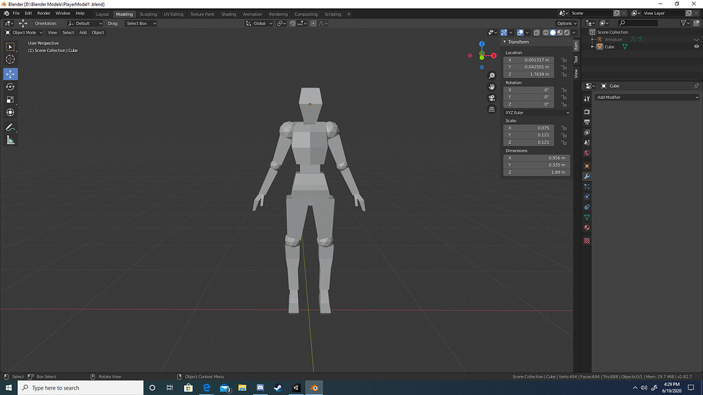Click the Add button in the 3D viewport header
This screenshot has height=395, width=703.
82,32
